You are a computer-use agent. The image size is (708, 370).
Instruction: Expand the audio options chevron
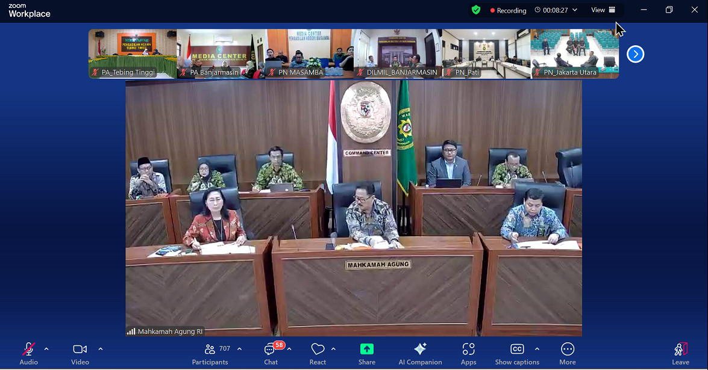(x=46, y=349)
